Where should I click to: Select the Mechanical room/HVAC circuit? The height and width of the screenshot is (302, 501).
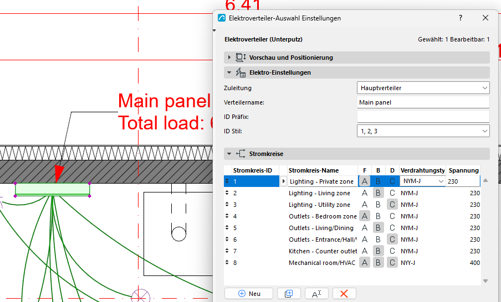coord(352,263)
